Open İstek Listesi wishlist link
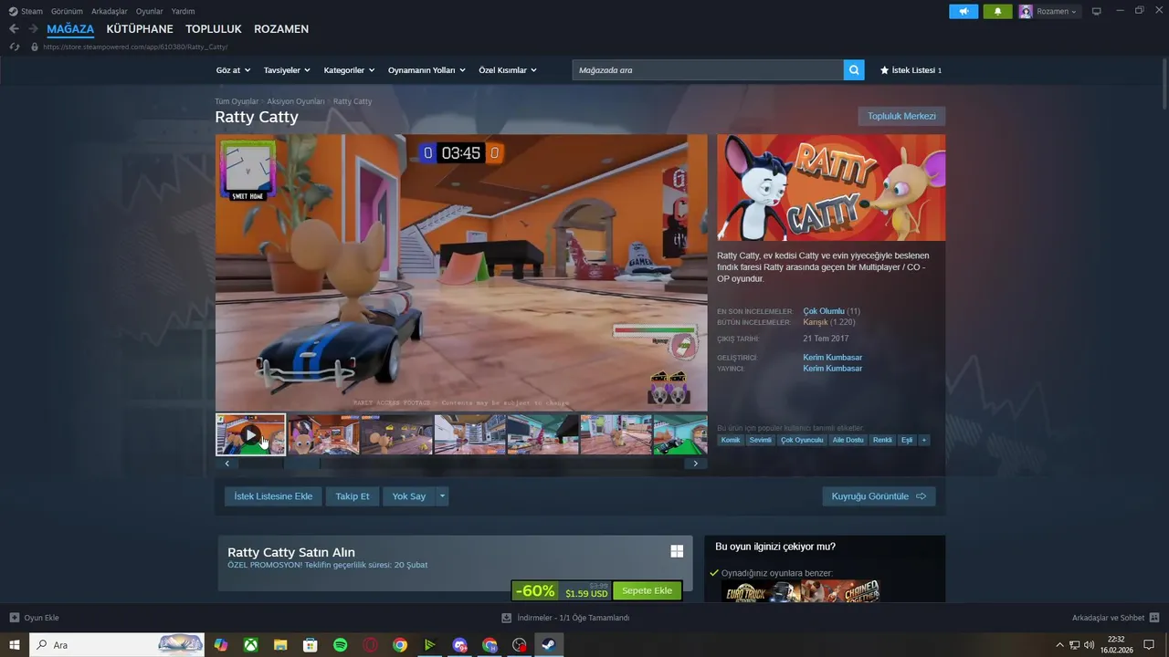The width and height of the screenshot is (1169, 657). click(911, 70)
